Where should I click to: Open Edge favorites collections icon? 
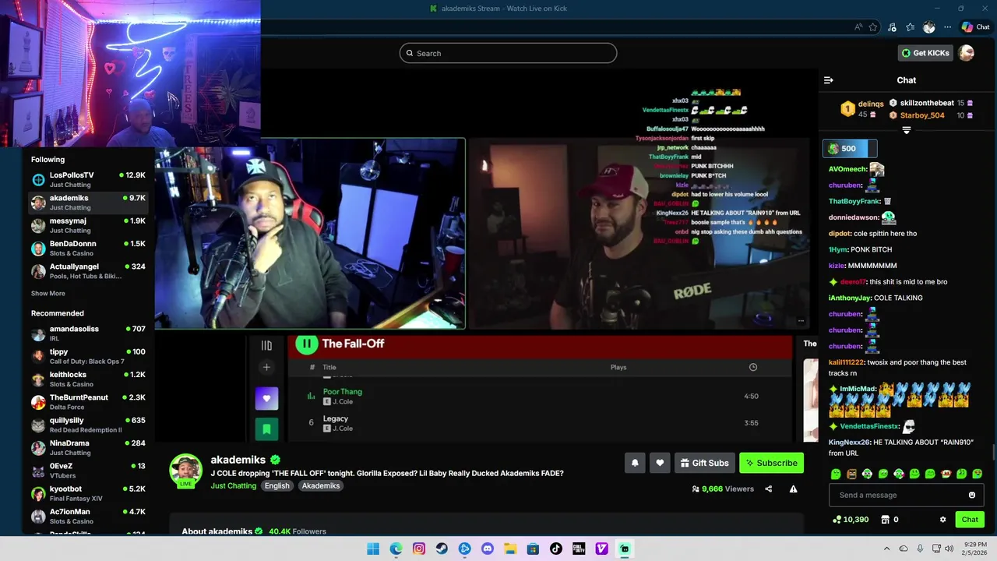[911, 27]
